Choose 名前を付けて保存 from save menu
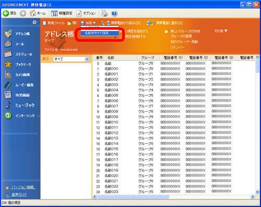This screenshot has height=207, width=261. coord(100,33)
